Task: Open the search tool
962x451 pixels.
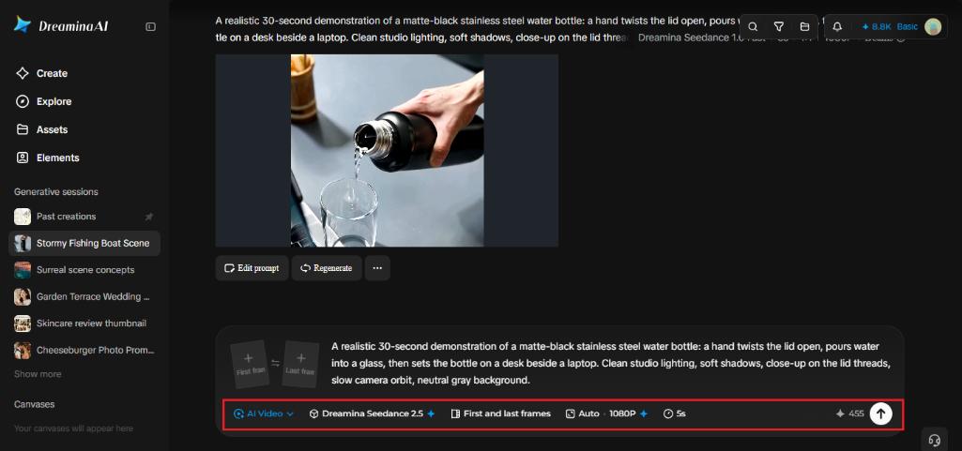Action: [x=753, y=26]
